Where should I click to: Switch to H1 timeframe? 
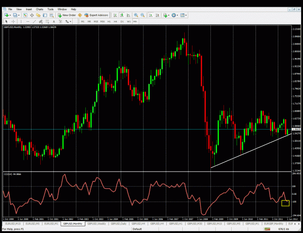tap(109, 21)
